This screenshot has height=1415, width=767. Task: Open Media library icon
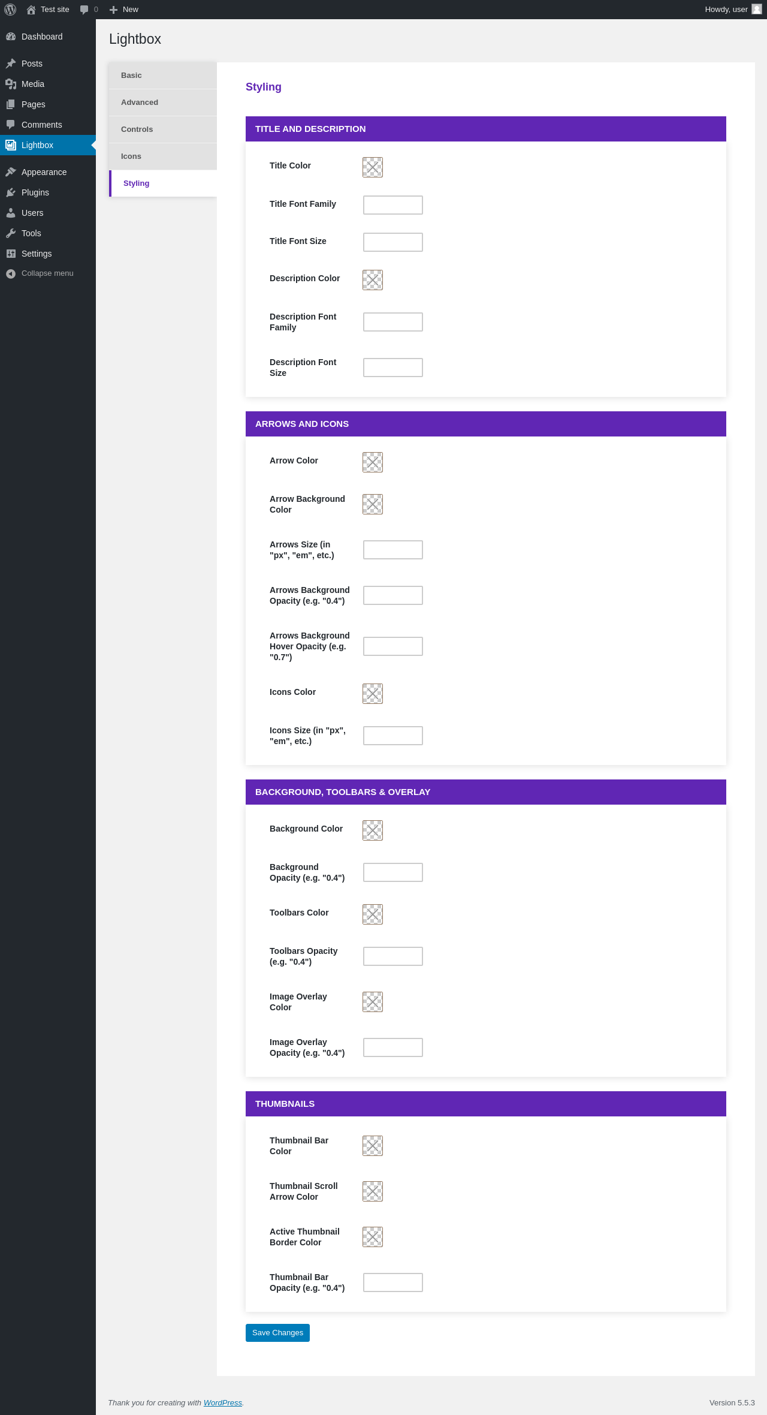(11, 84)
